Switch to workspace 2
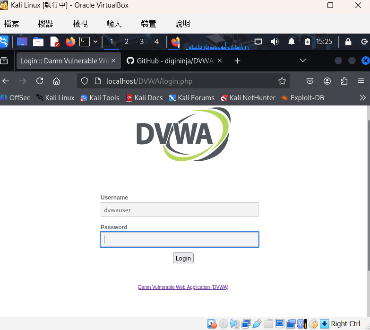 (x=127, y=42)
